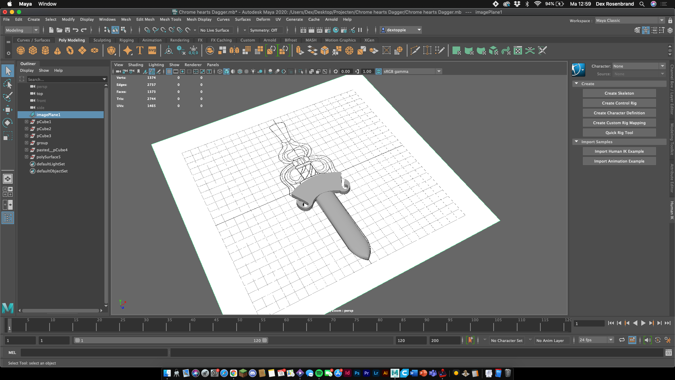Switch to the Sculpting shelf tab
Screen dimensions: 675x380
102,40
